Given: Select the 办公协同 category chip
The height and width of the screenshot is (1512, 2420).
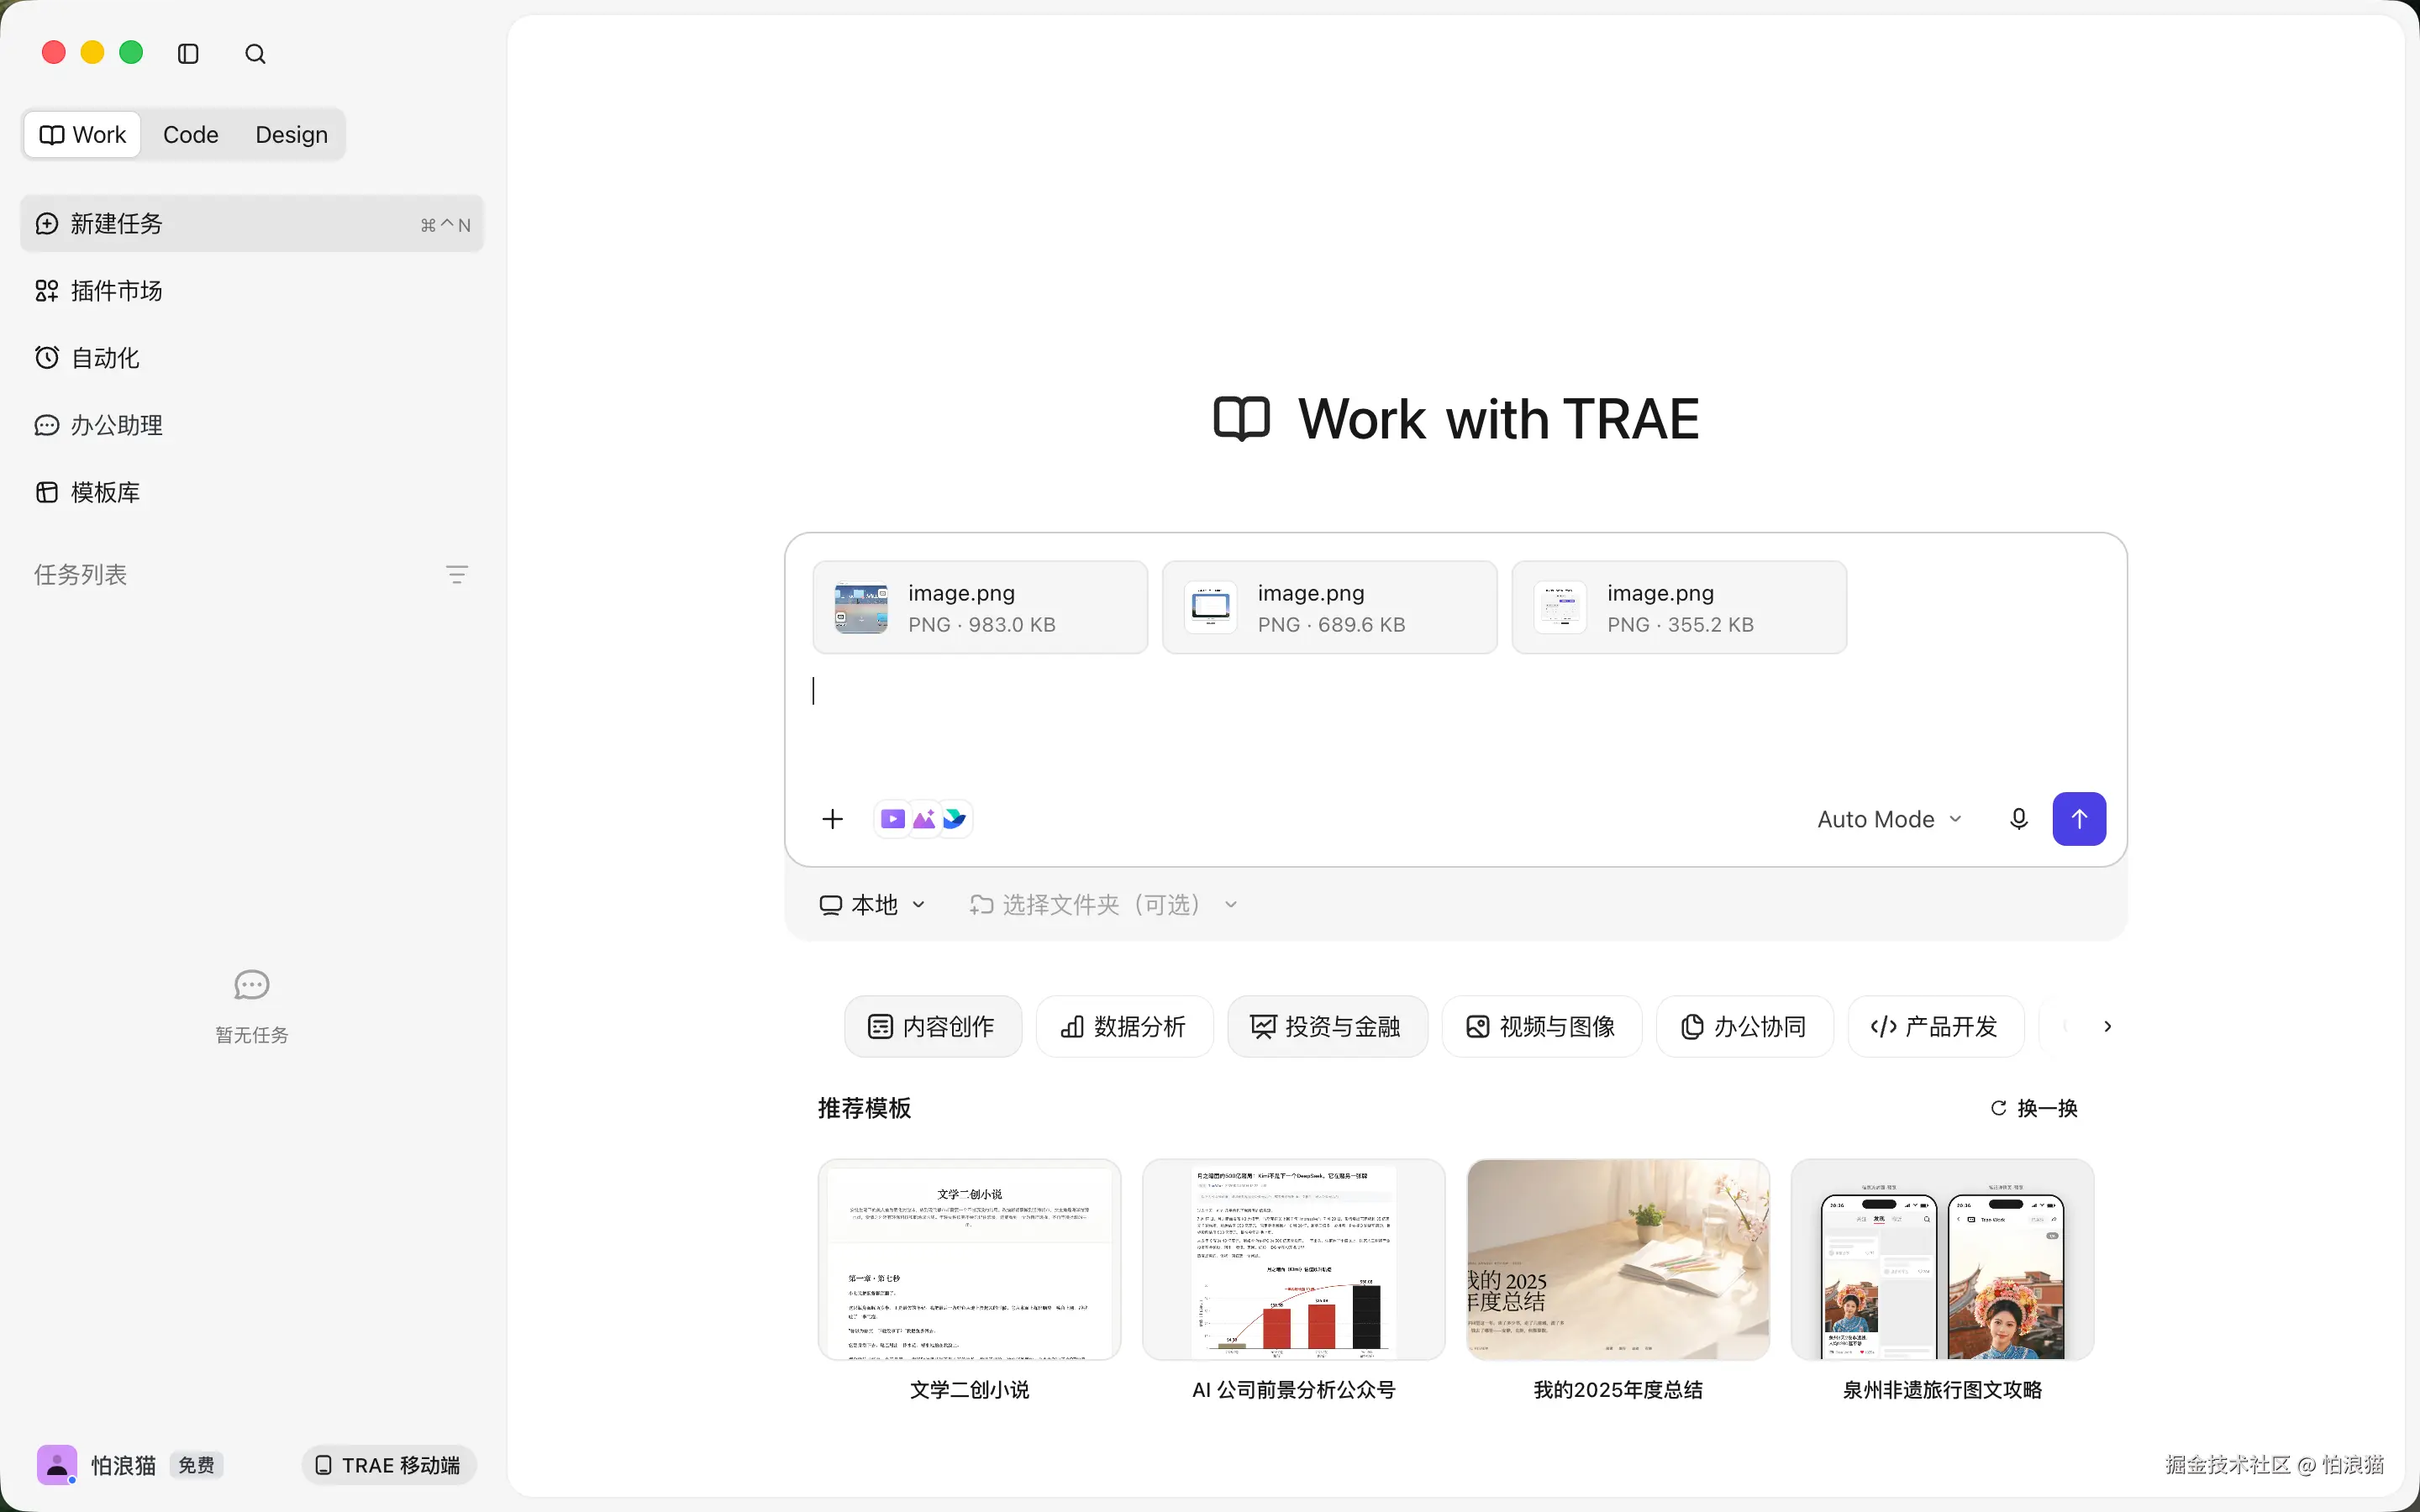Looking at the screenshot, I should click(x=1744, y=1027).
